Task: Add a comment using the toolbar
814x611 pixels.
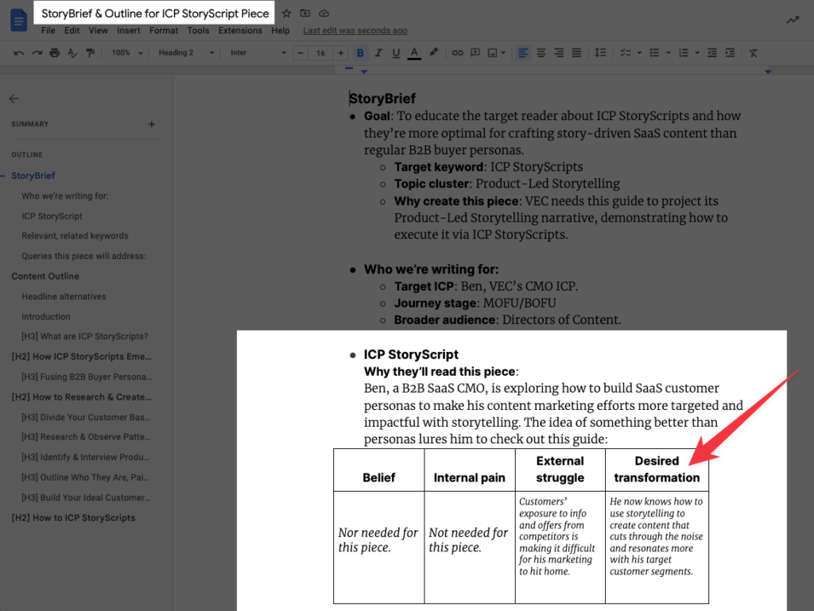Action: click(475, 53)
